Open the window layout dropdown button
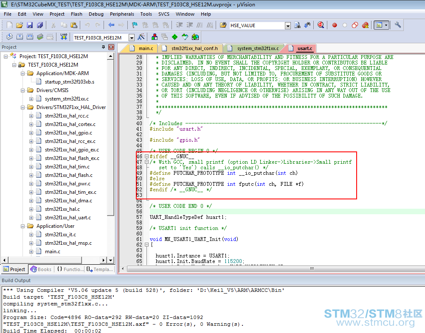The height and width of the screenshot is (333, 425). click(386, 25)
